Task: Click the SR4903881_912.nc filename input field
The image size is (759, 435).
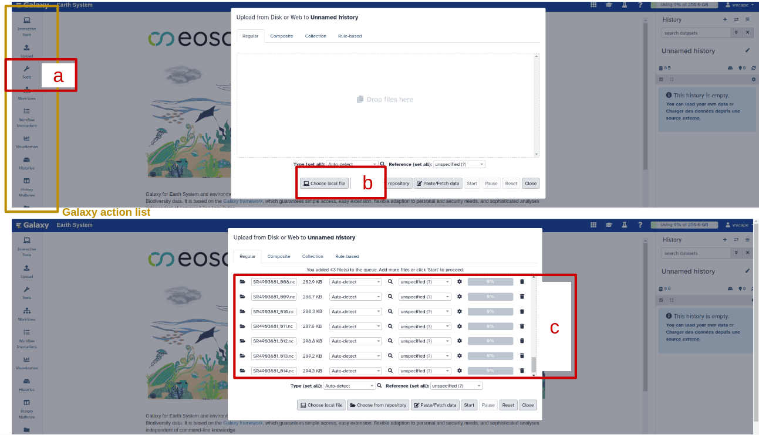Action: [x=274, y=341]
